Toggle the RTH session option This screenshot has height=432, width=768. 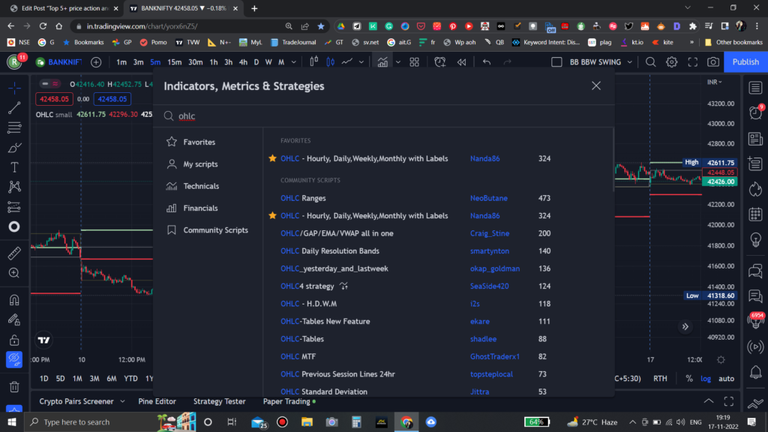pos(660,378)
